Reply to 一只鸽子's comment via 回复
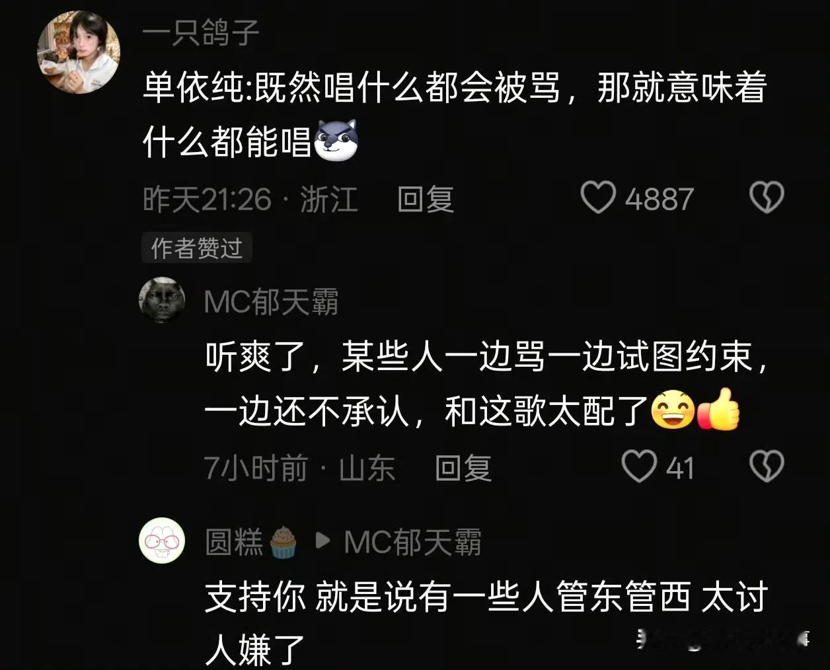The height and width of the screenshot is (670, 830). (x=426, y=199)
